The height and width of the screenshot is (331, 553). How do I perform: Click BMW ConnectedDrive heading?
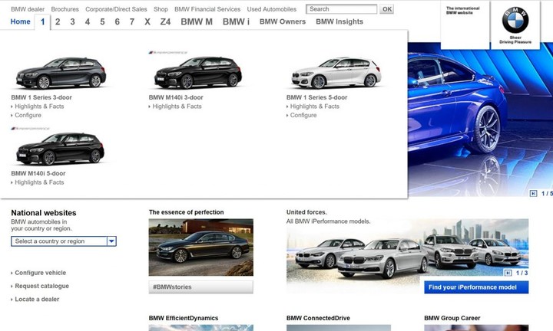click(x=318, y=318)
